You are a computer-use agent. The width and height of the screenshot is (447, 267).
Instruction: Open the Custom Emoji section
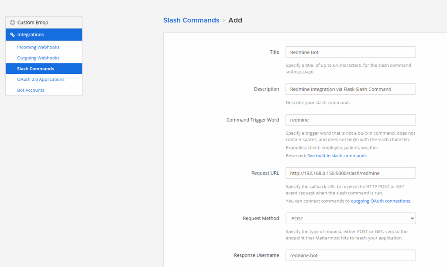[x=32, y=22]
